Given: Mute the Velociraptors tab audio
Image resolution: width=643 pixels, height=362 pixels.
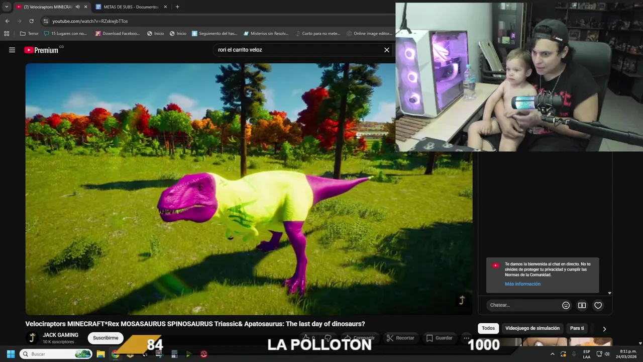Looking at the screenshot, I should pos(77,7).
